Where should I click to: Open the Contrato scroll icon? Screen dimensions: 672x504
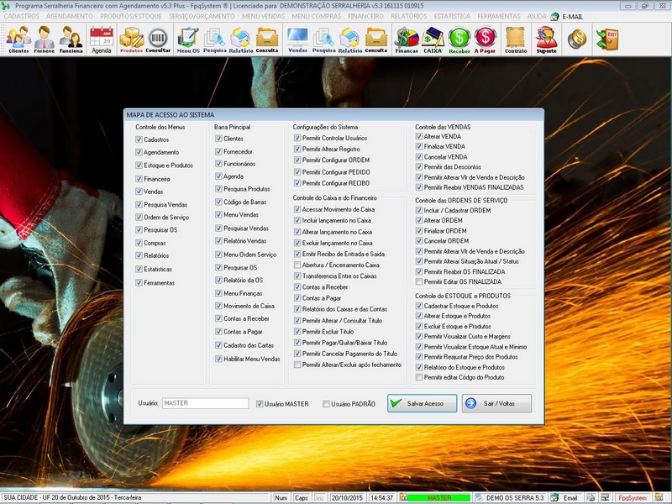[x=516, y=39]
